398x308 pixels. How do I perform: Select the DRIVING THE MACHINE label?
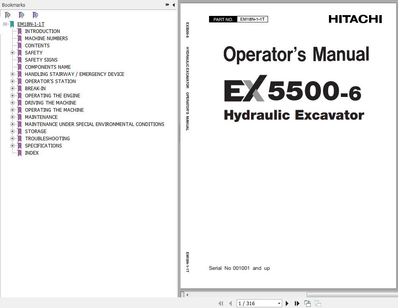50,103
